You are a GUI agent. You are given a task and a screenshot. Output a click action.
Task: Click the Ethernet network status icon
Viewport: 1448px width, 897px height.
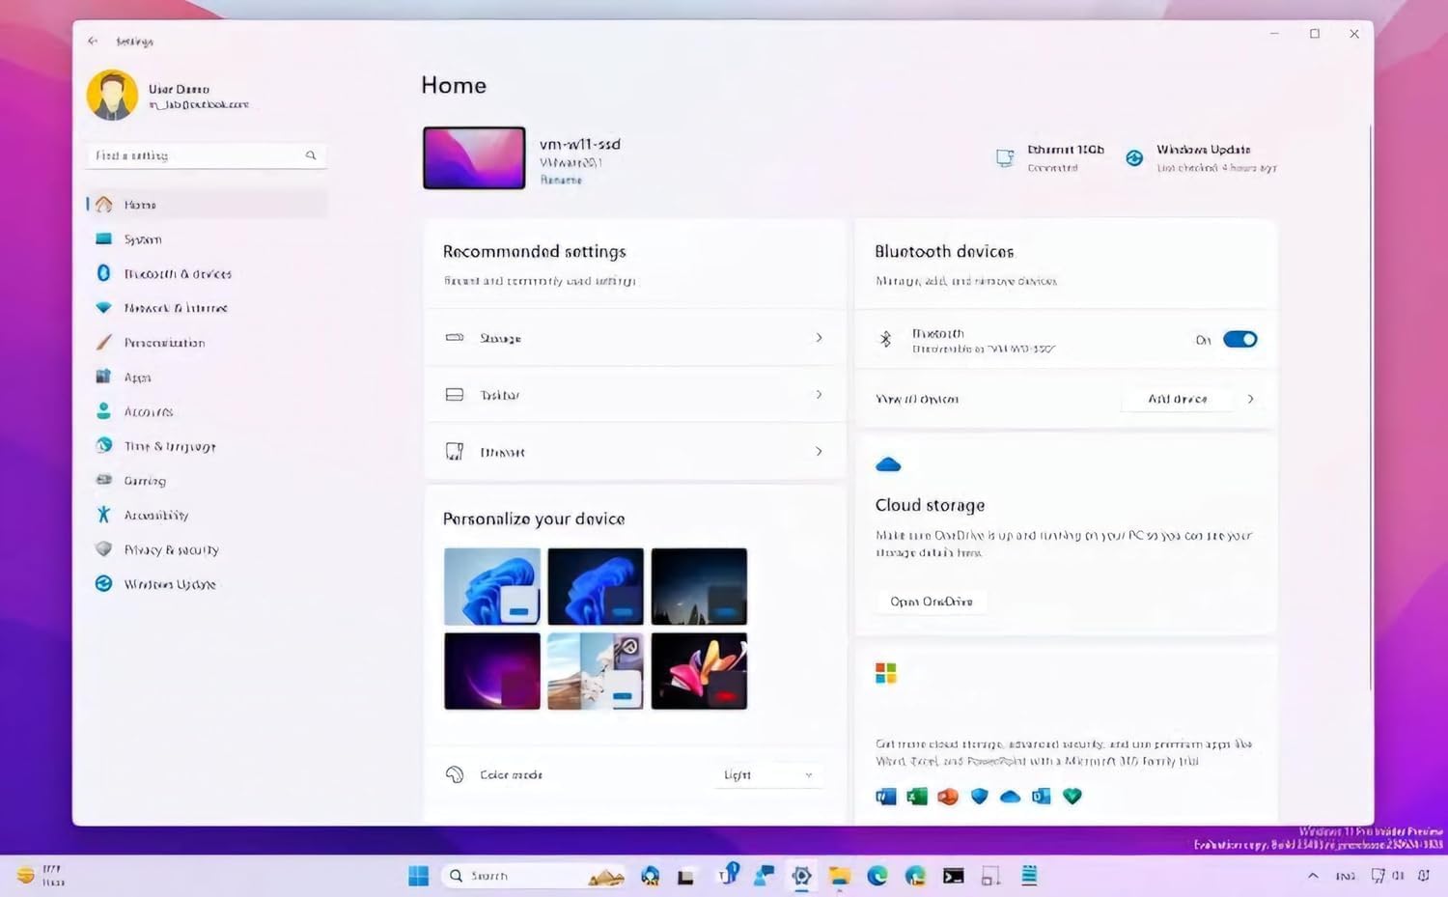tap(1005, 158)
